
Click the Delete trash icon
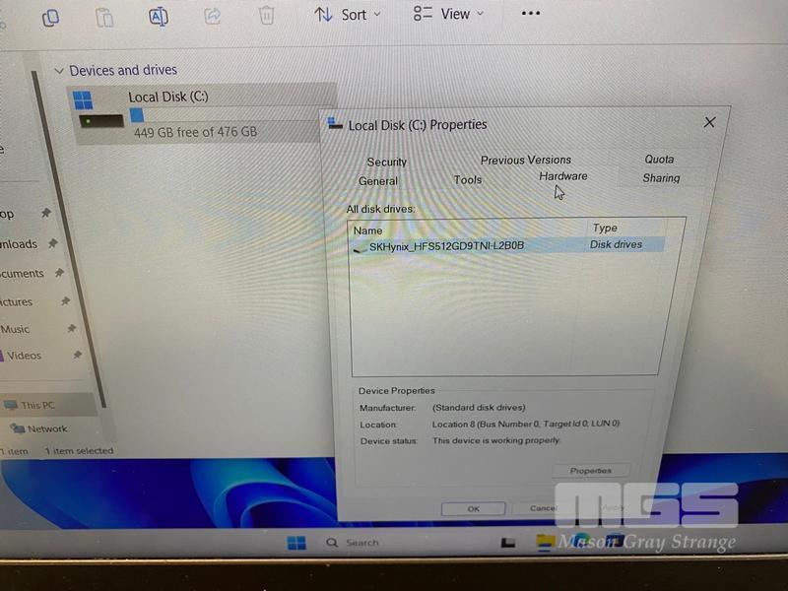pos(266,16)
